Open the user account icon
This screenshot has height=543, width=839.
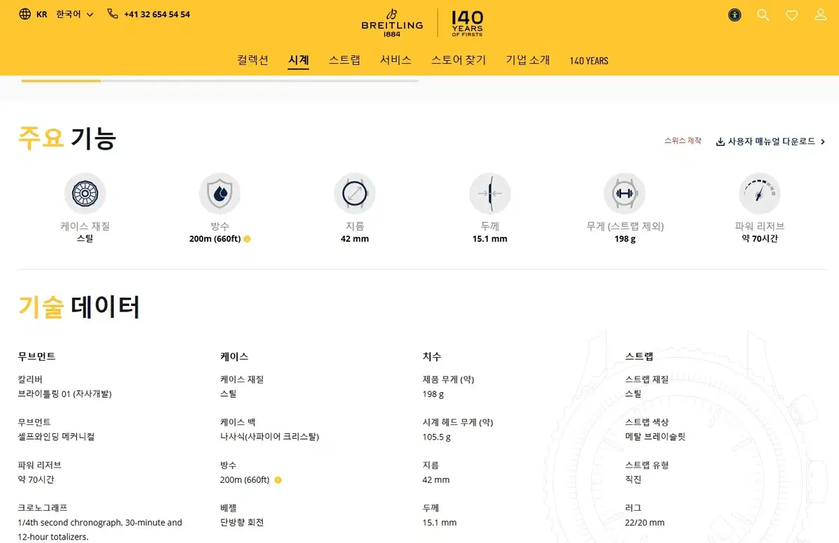click(x=821, y=15)
